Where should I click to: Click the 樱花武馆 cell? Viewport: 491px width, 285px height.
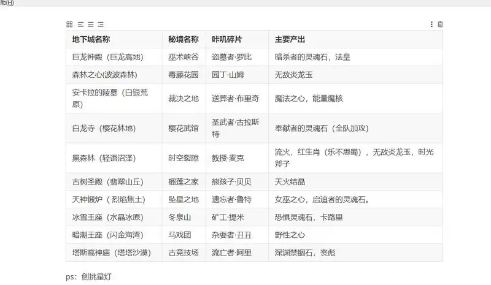coord(184,128)
